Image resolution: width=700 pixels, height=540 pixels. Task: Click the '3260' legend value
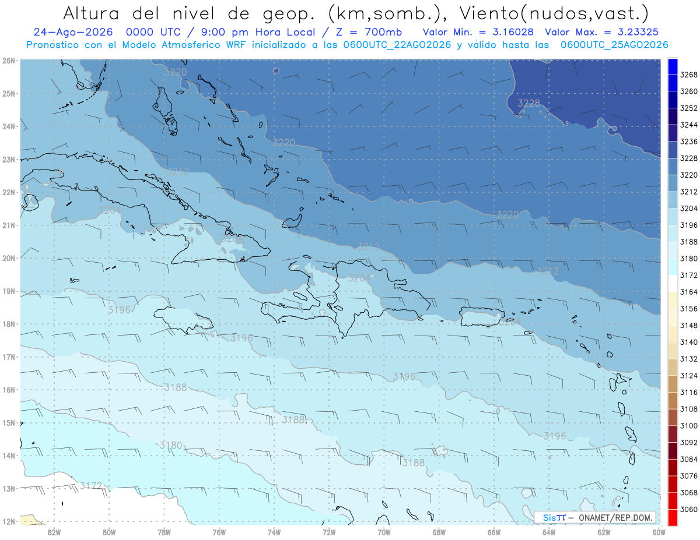pyautogui.click(x=689, y=91)
